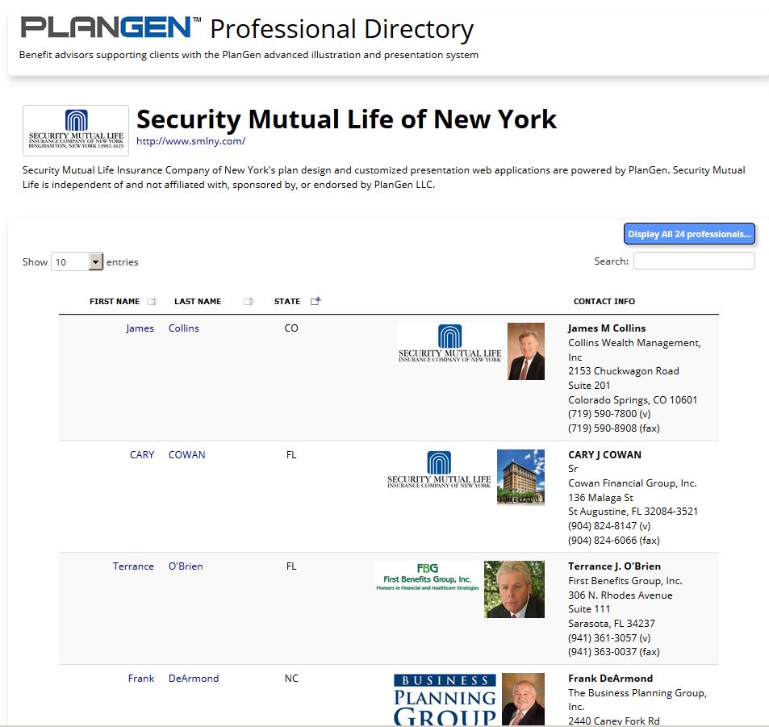Click the Security Mutual Life header logo
The height and width of the screenshot is (727, 769).
(x=76, y=131)
